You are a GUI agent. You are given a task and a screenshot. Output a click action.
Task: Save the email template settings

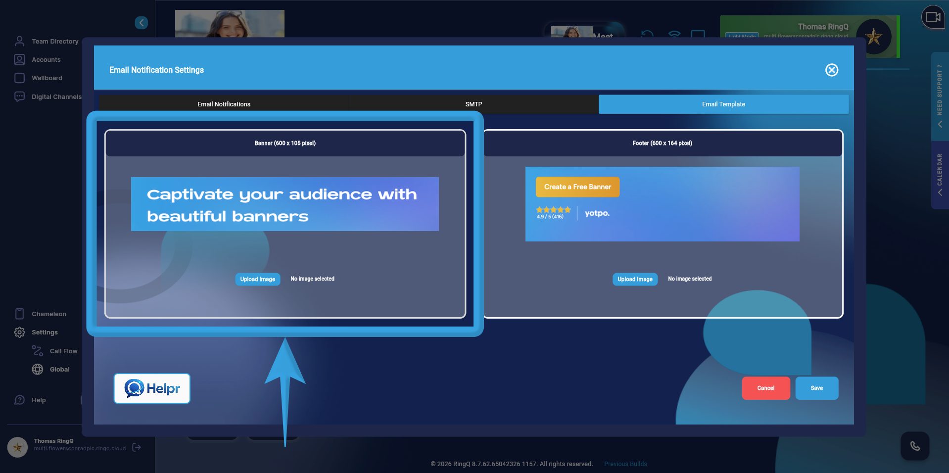[x=817, y=388]
